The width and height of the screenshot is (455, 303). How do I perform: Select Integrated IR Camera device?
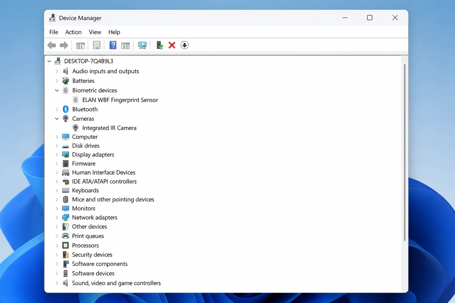(109, 128)
